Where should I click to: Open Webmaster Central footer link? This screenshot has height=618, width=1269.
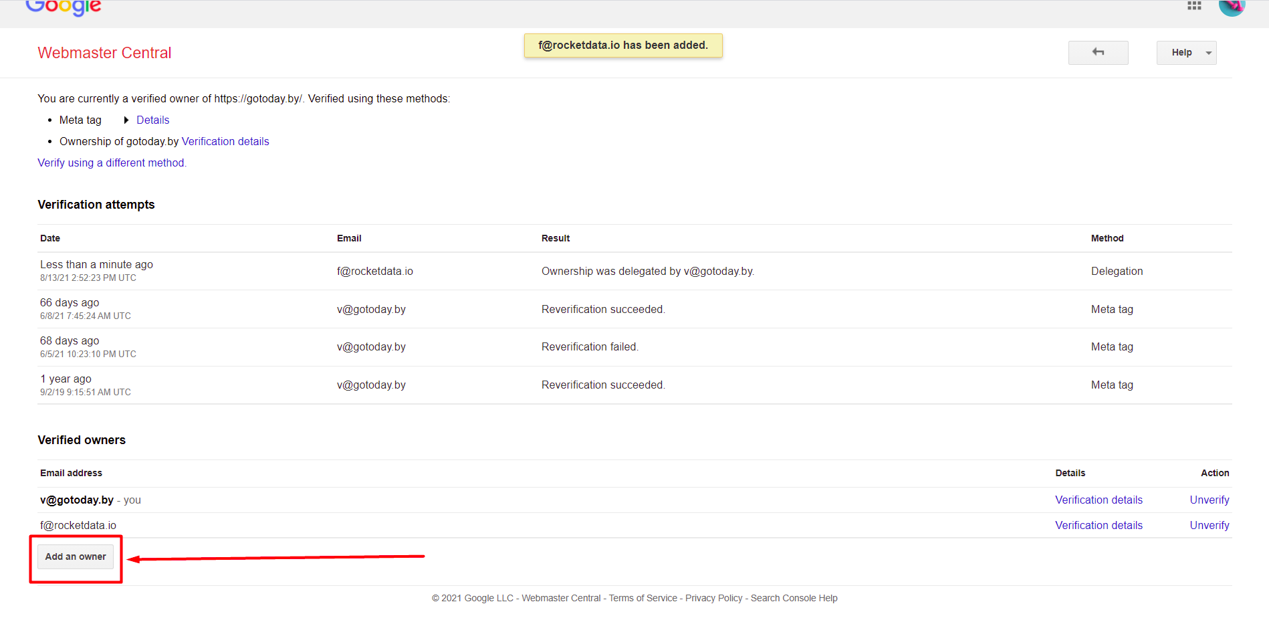point(561,599)
